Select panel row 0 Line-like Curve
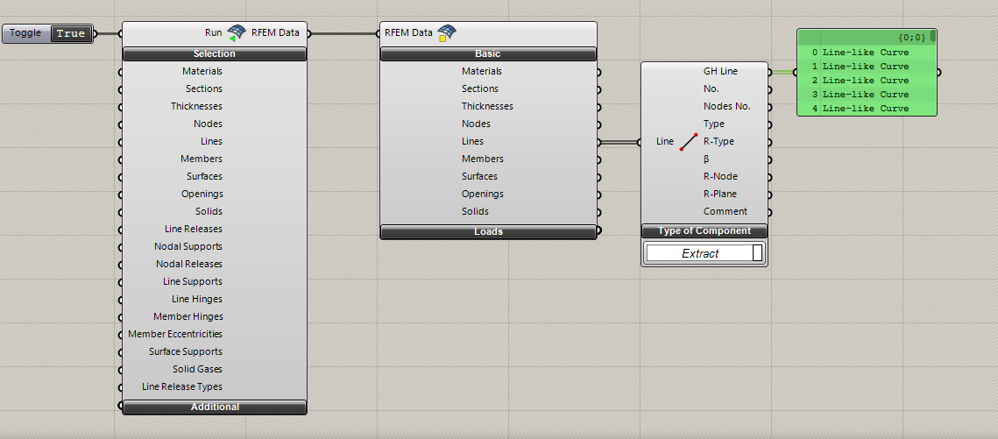This screenshot has width=998, height=439. pyautogui.click(x=867, y=53)
